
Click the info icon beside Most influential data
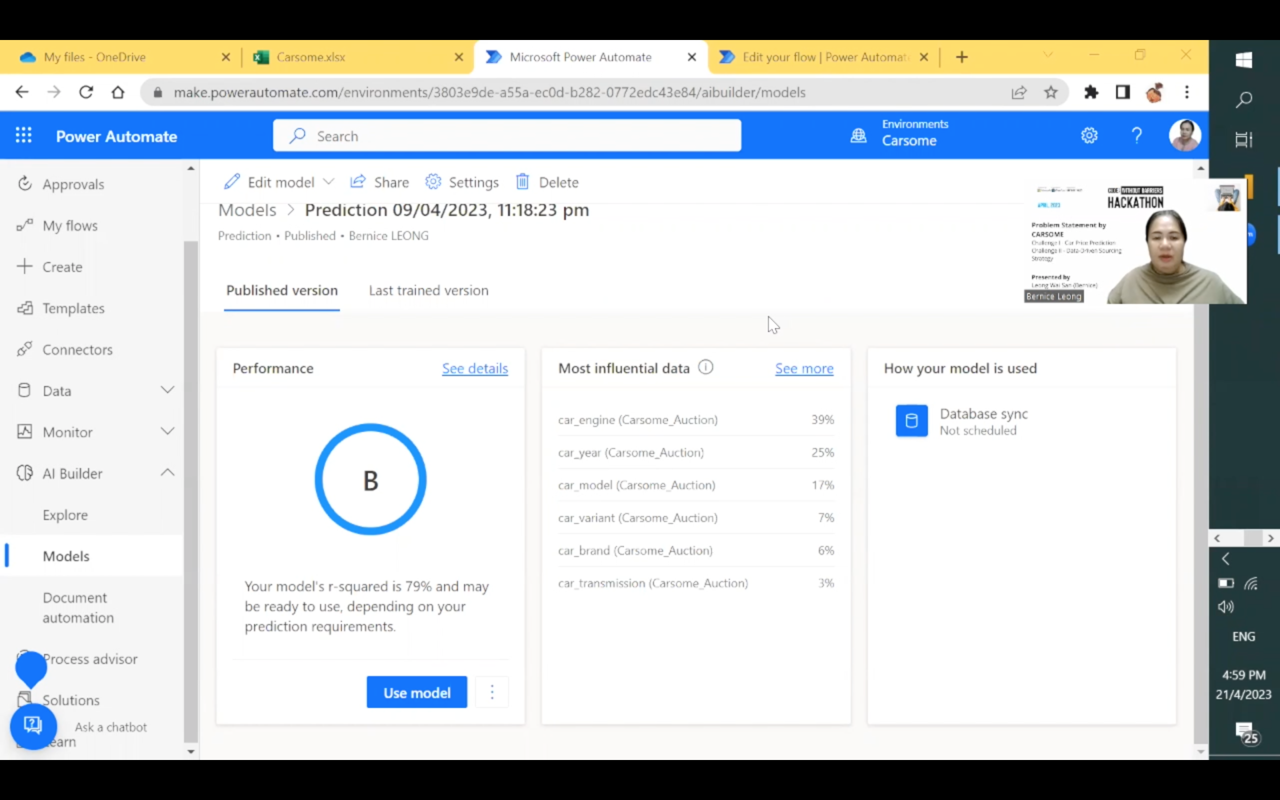coord(705,367)
